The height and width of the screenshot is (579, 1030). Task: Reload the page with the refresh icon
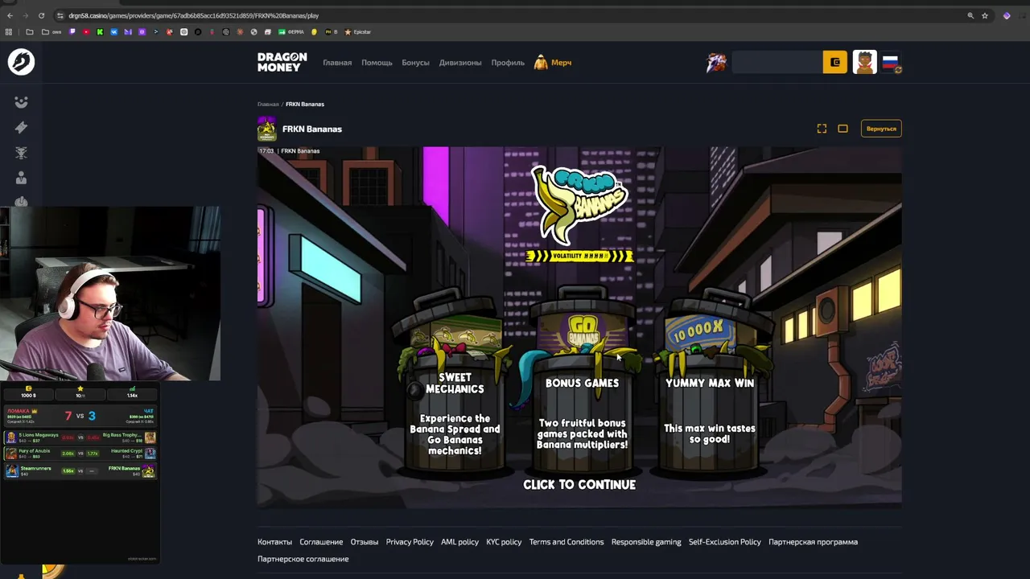tap(41, 15)
